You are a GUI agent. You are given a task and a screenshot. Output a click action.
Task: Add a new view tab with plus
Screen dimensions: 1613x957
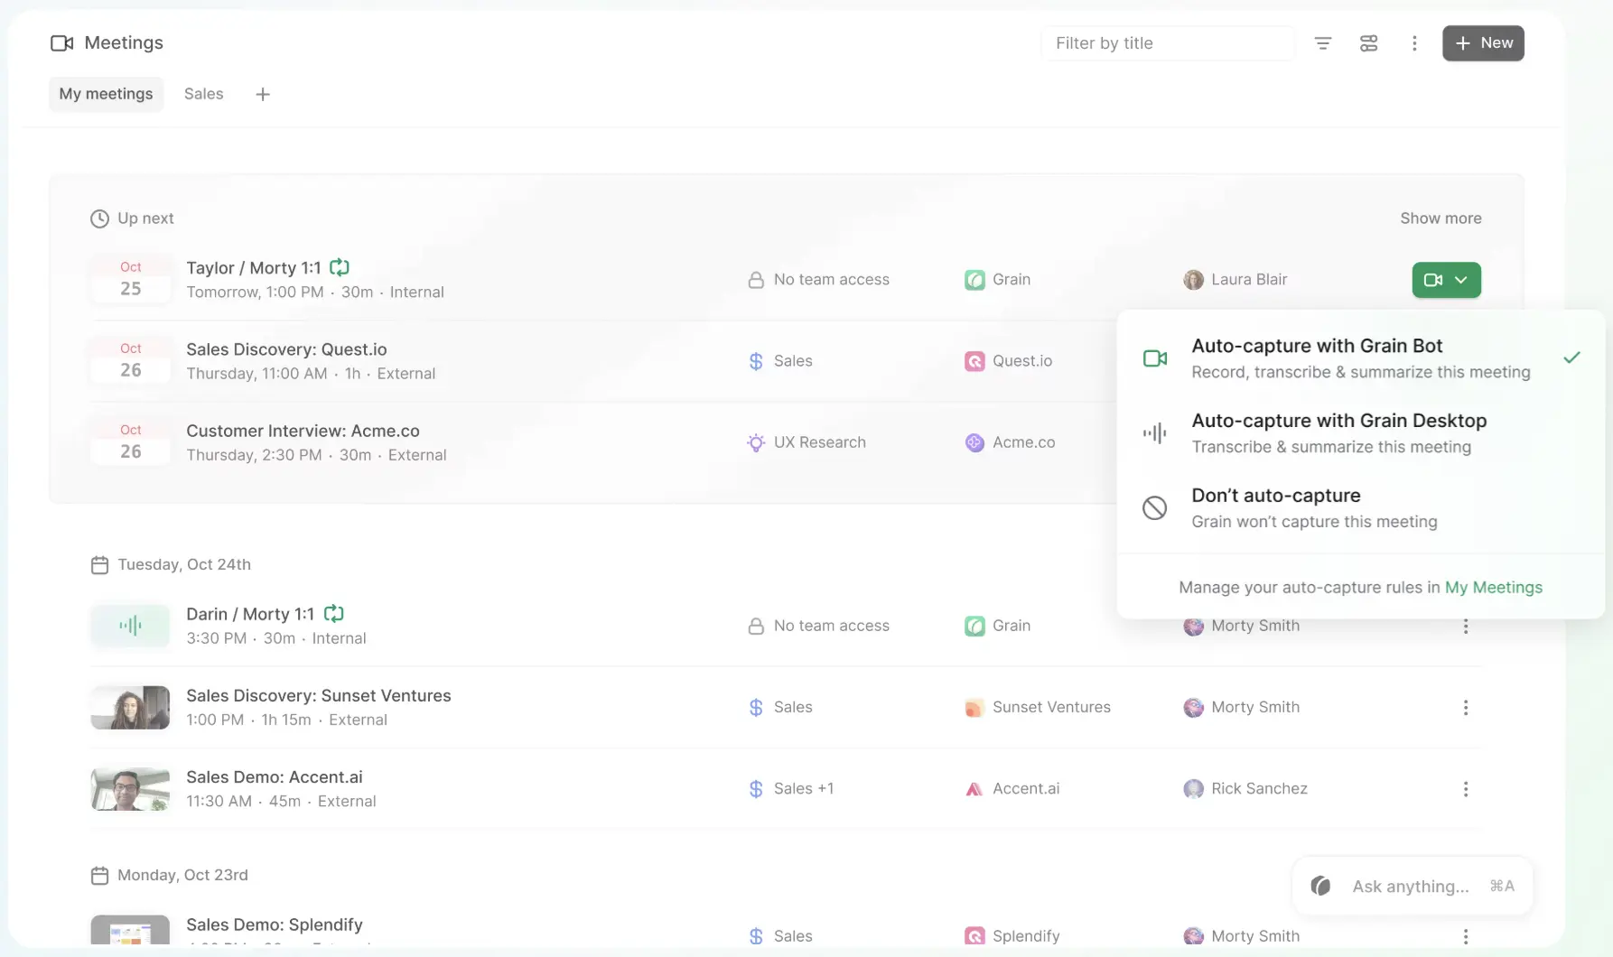click(x=263, y=94)
